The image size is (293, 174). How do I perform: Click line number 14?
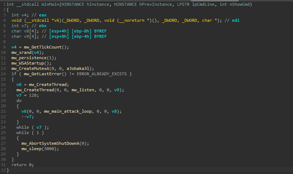point(3,74)
